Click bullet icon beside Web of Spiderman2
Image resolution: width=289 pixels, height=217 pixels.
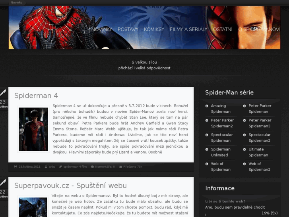pyautogui.click(x=244, y=164)
